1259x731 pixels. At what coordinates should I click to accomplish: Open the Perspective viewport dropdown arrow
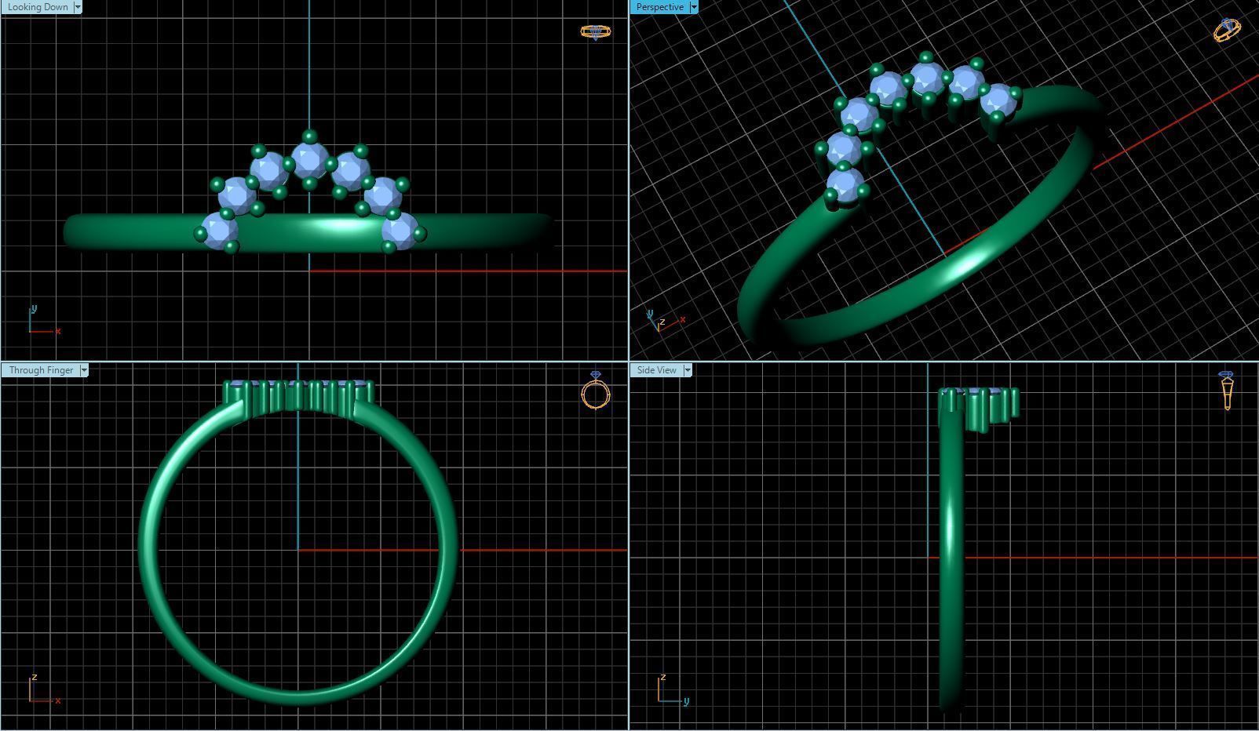tap(694, 7)
